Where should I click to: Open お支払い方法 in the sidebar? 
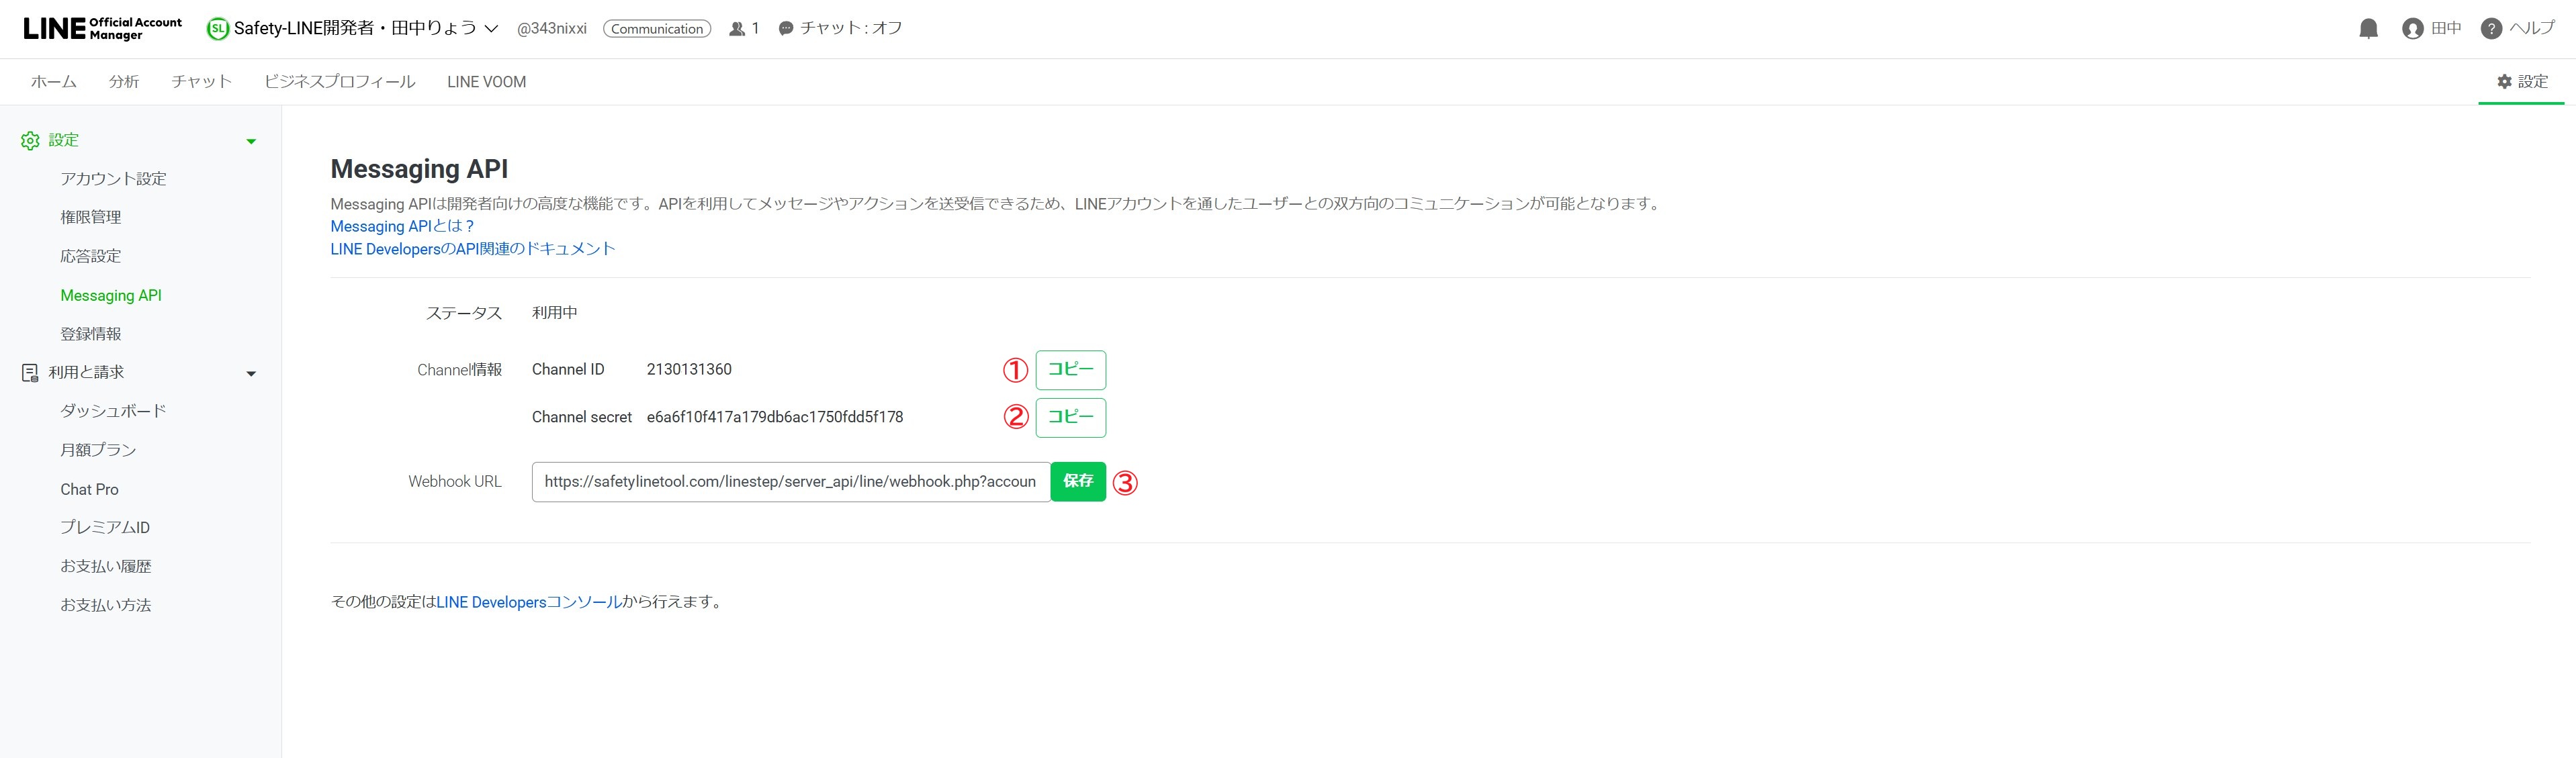click(105, 605)
